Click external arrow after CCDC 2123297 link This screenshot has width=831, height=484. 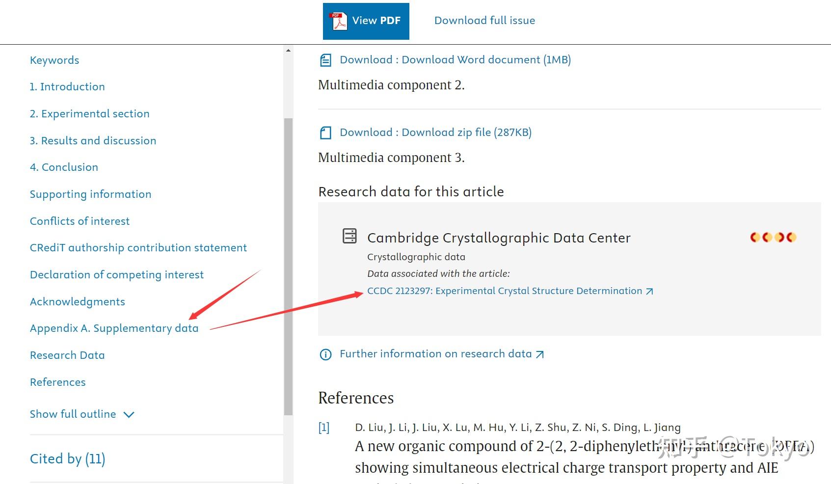pyautogui.click(x=649, y=292)
